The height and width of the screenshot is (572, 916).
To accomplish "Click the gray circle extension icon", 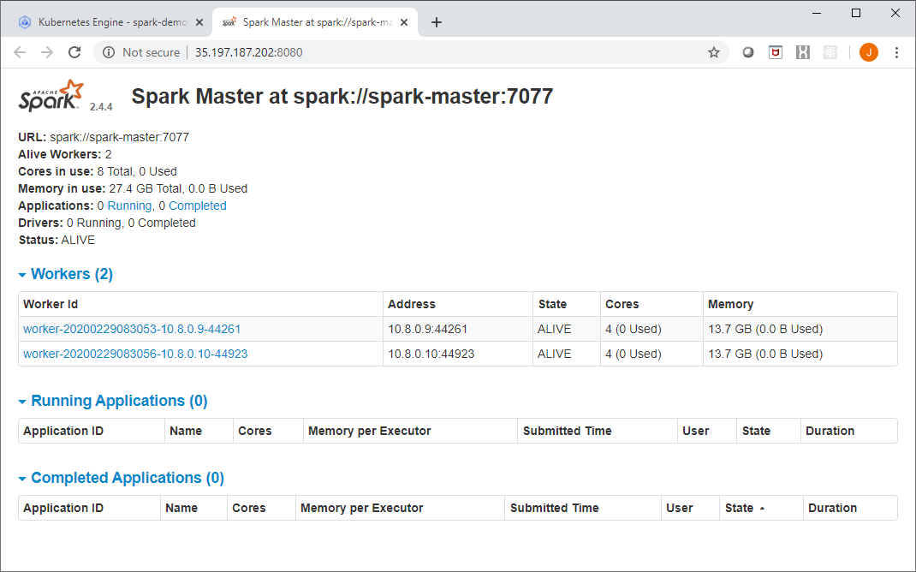I will click(x=747, y=52).
